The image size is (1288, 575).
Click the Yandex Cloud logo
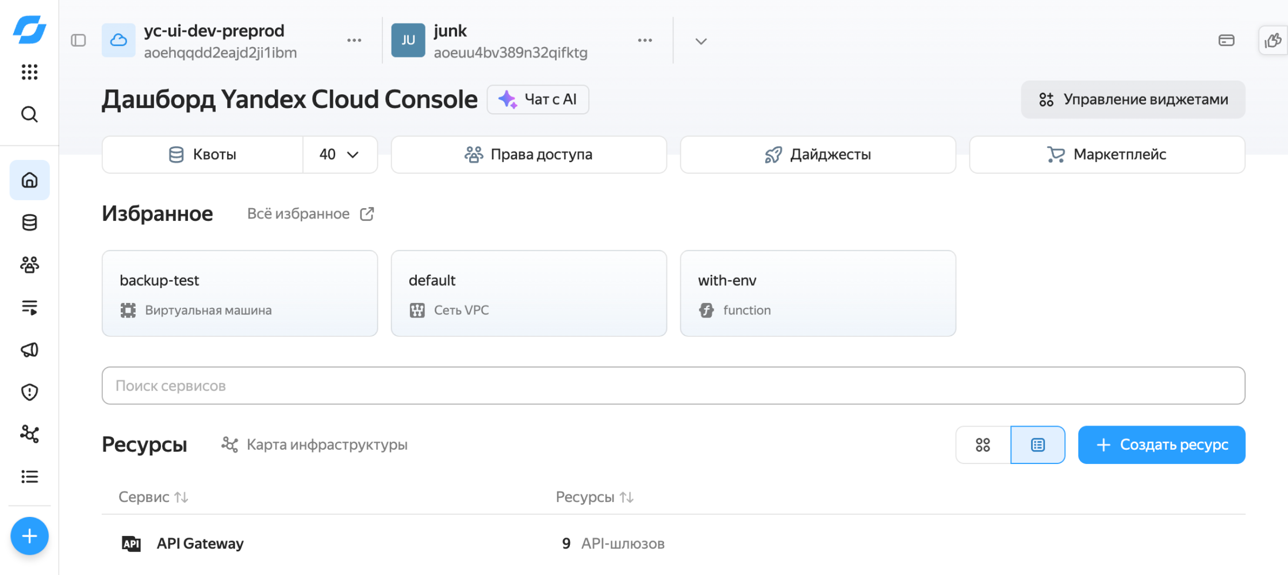(x=29, y=29)
